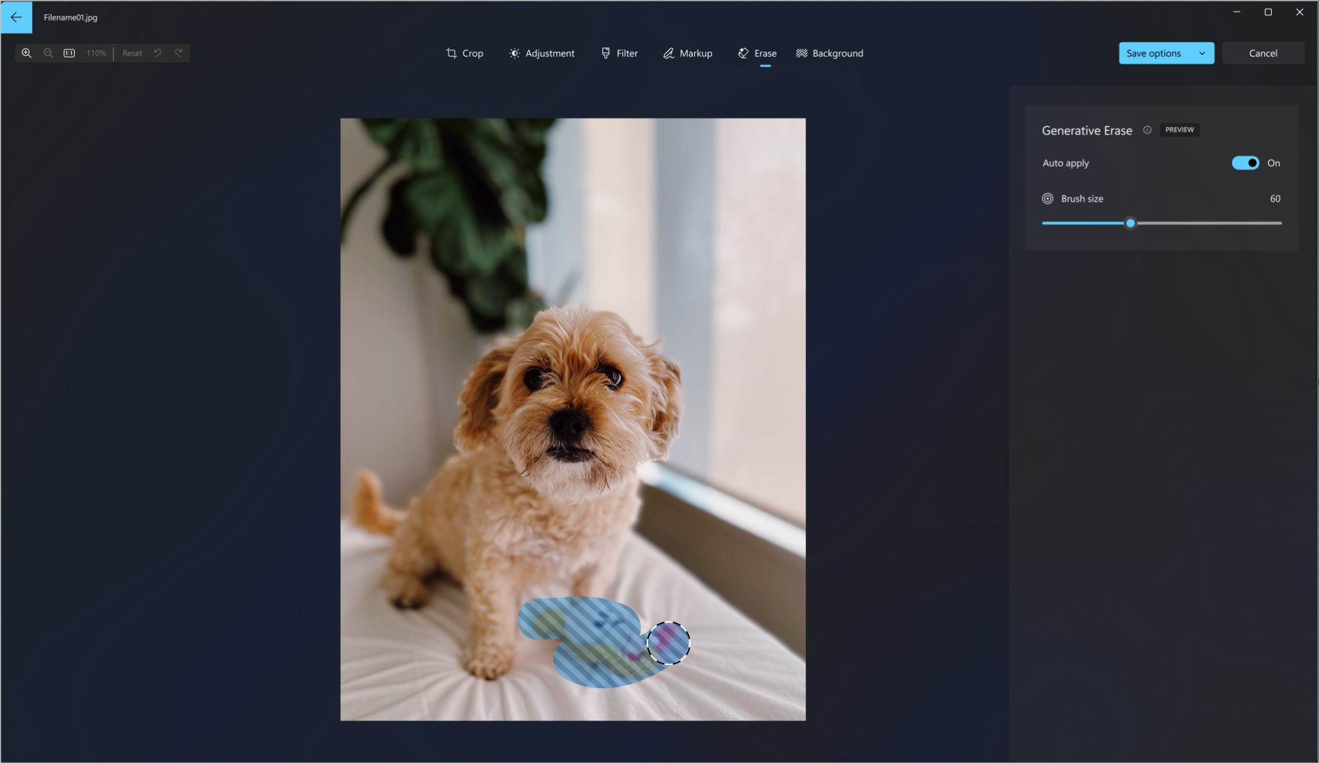1319x763 pixels.
Task: Select the Adjustment tool
Action: 541,53
